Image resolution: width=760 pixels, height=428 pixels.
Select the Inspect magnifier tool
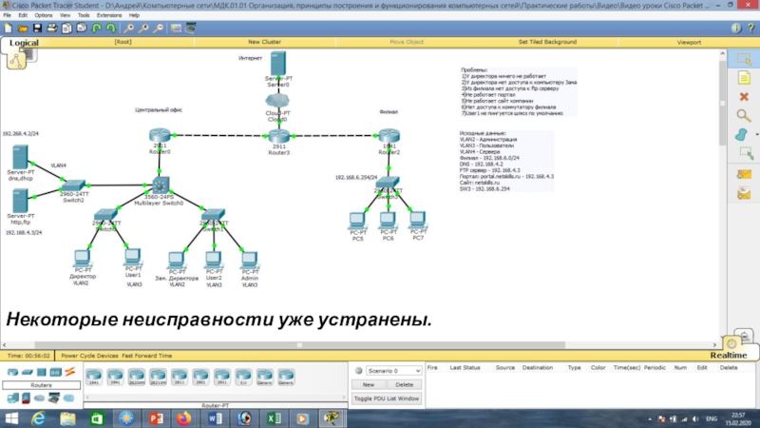744,115
